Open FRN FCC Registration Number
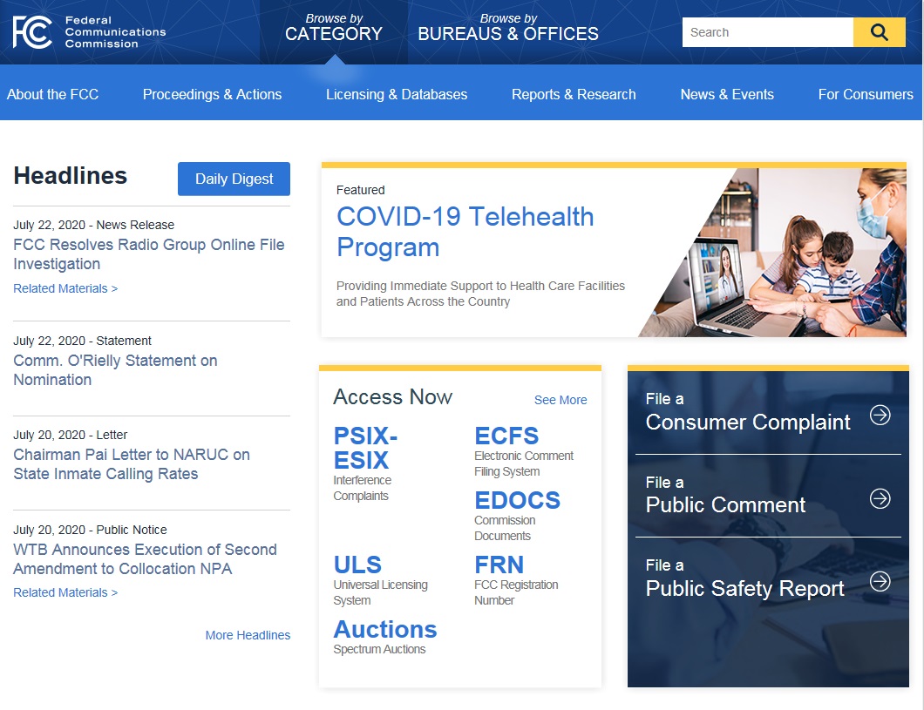Image resolution: width=924 pixels, height=710 pixels. point(516,580)
